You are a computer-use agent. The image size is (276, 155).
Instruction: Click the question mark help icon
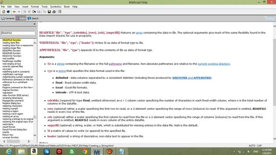pyautogui.click(x=60, y=12)
